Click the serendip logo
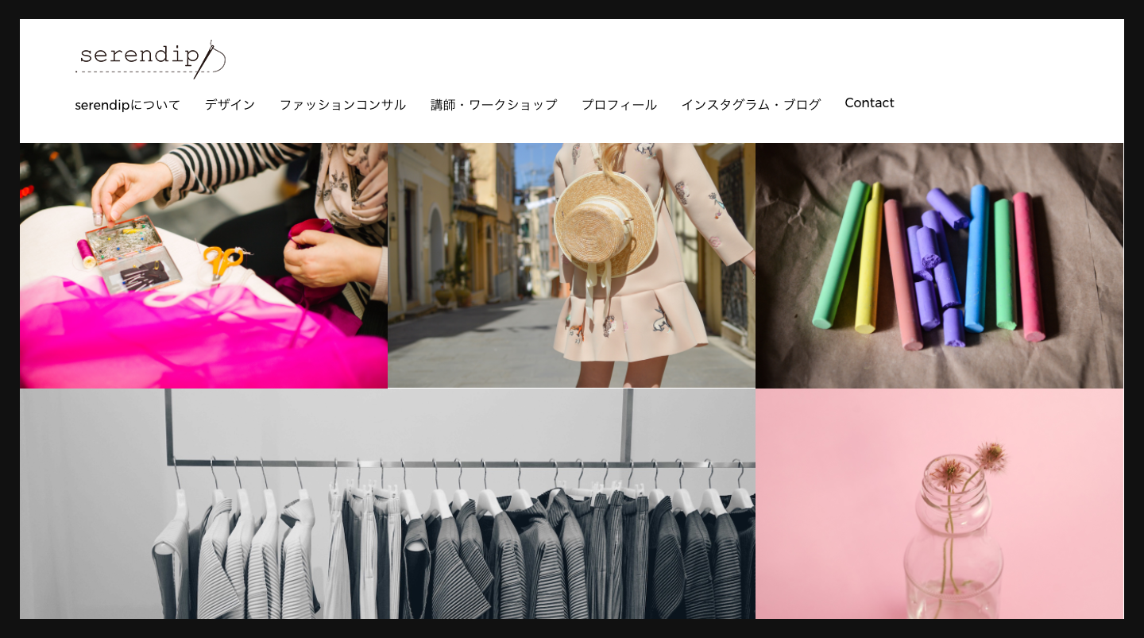The width and height of the screenshot is (1144, 638). coord(151,59)
